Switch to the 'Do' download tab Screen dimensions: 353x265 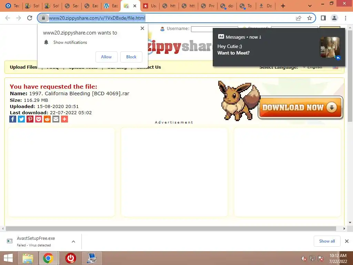[266, 6]
